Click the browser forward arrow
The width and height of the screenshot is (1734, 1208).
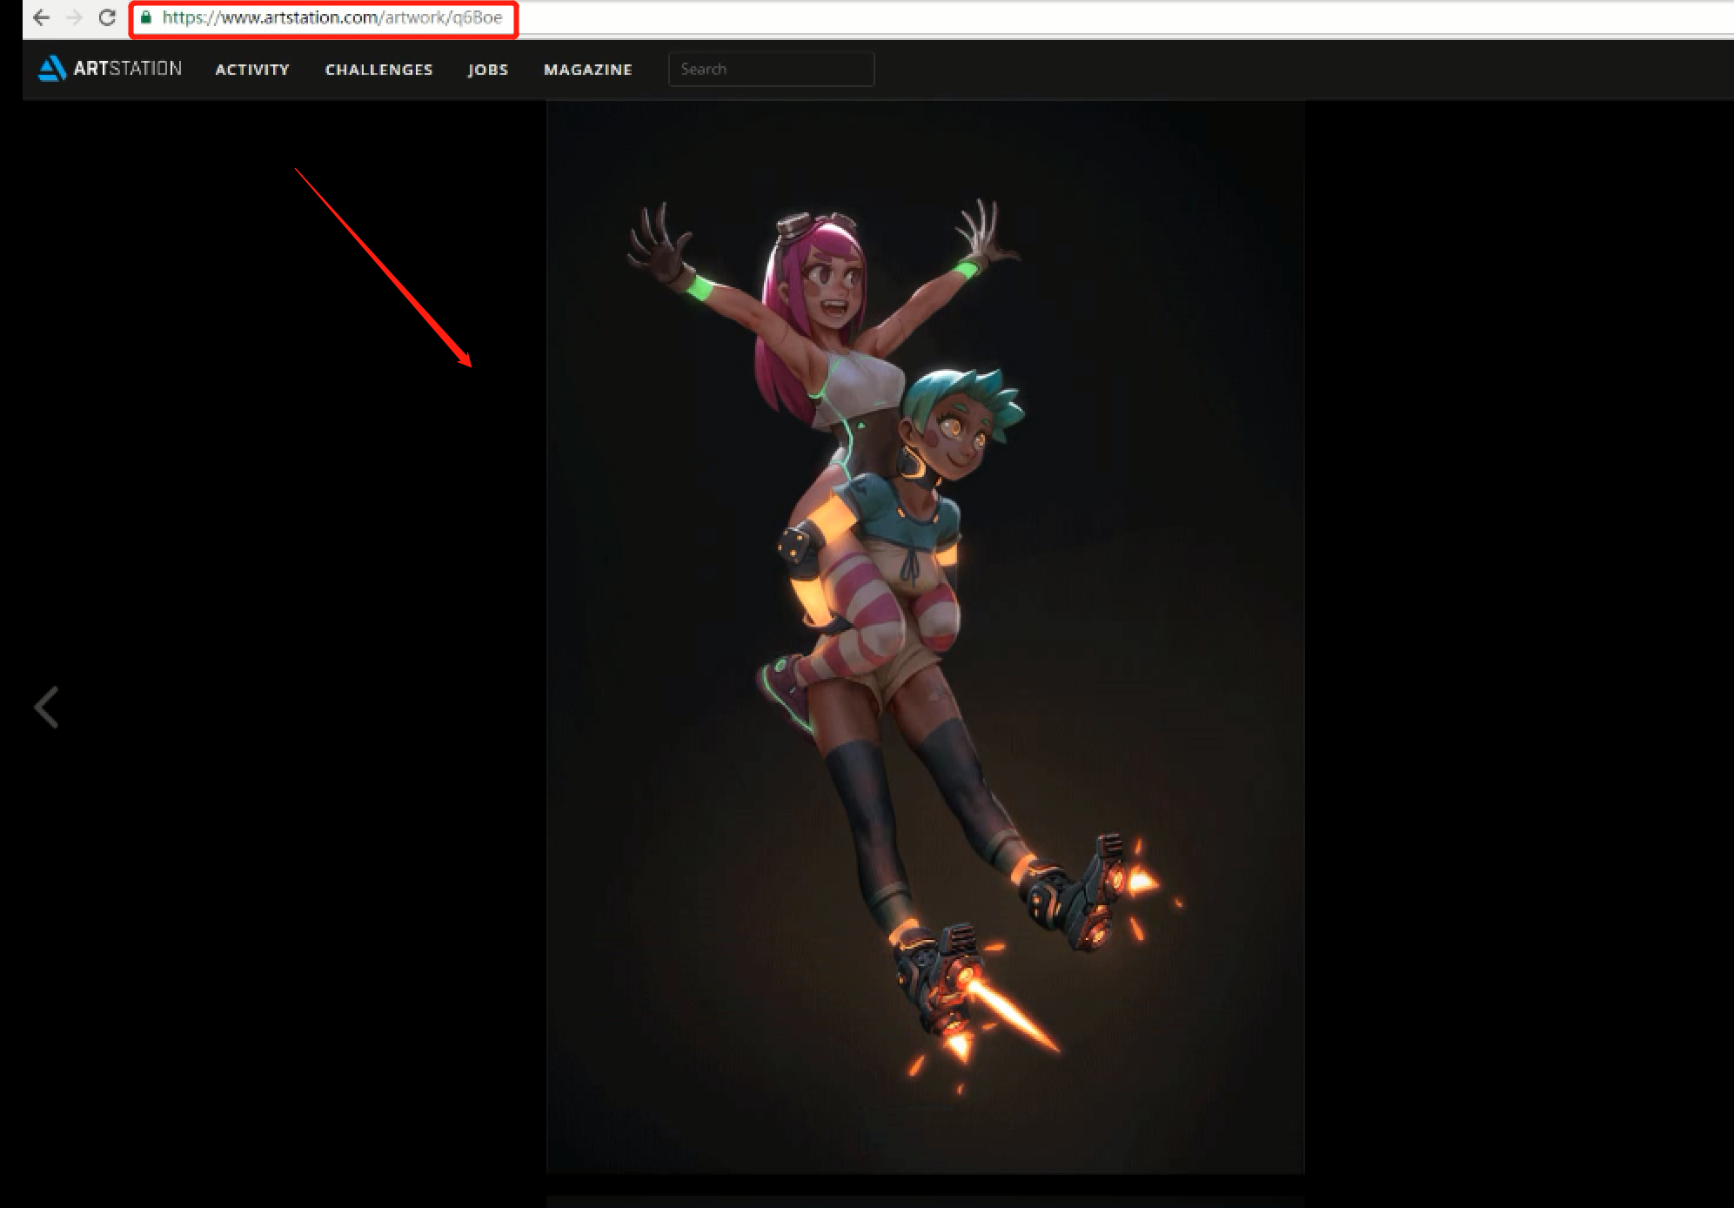pyautogui.click(x=75, y=17)
